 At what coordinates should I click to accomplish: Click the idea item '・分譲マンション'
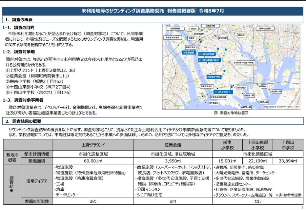tap(148, 189)
